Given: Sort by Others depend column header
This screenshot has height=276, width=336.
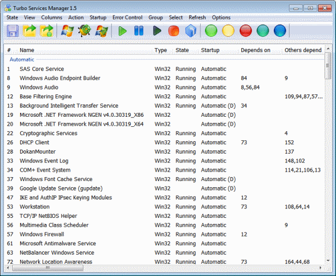Looking at the screenshot, I should pos(303,50).
